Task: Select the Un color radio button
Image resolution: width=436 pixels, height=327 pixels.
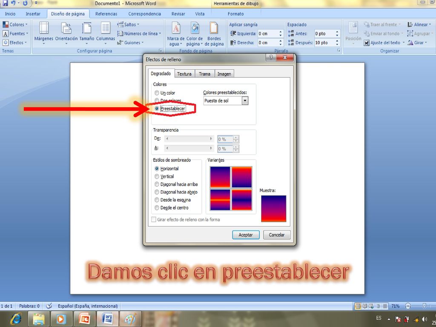Action: tap(157, 93)
